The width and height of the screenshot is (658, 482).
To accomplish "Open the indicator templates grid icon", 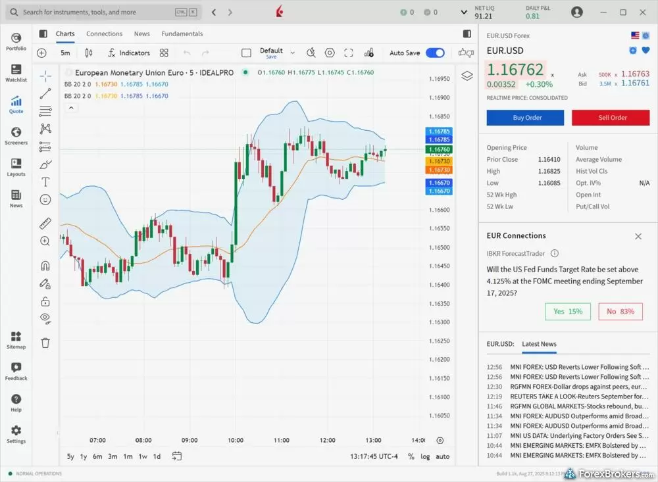I will 164,53.
